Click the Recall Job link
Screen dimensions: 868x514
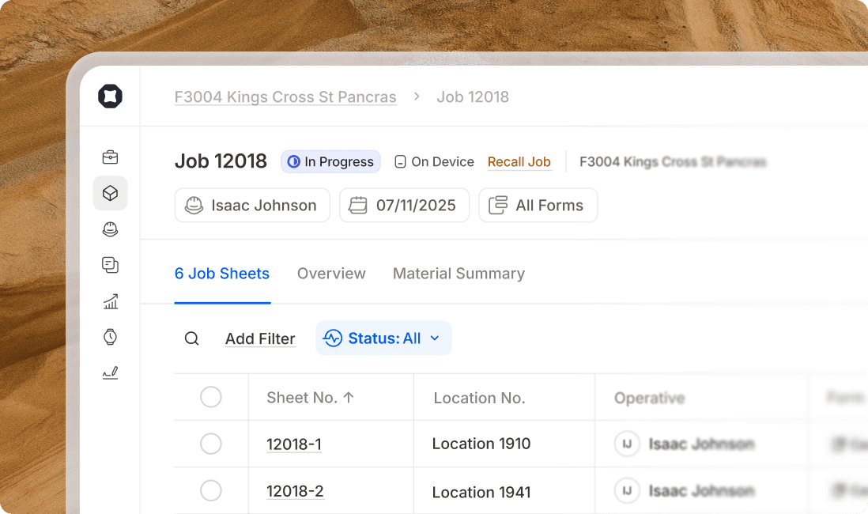pos(519,162)
